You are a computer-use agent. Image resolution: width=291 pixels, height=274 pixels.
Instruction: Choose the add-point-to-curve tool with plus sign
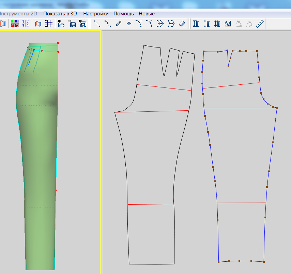point(139,24)
